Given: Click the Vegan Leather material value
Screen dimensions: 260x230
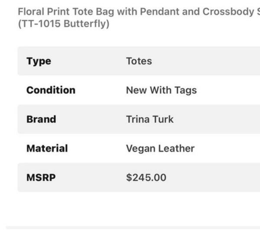Looking at the screenshot, I should pyautogui.click(x=160, y=149).
